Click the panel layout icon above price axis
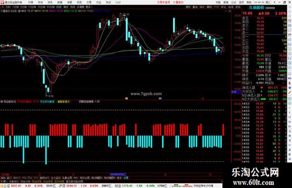This screenshot has height=188, width=292. coord(229,11)
